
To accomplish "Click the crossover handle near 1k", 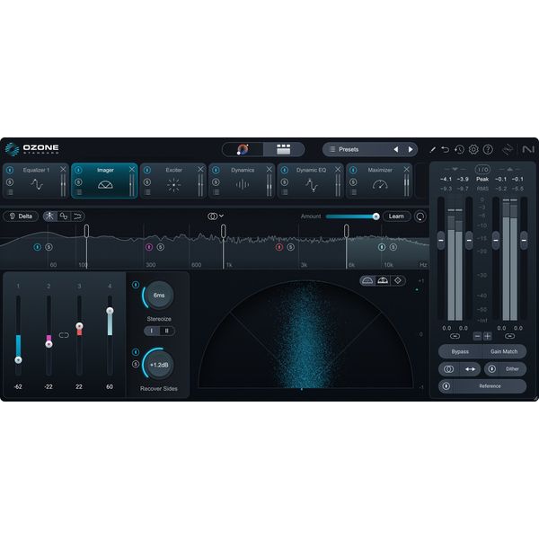I will tap(224, 231).
